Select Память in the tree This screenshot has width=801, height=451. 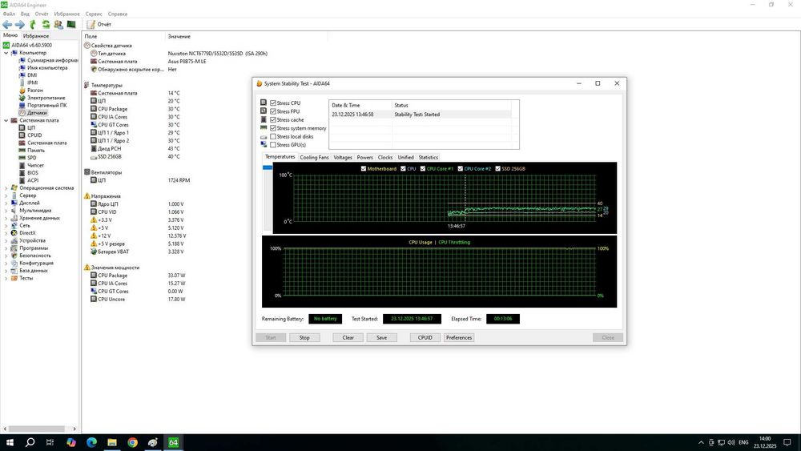[x=36, y=150]
